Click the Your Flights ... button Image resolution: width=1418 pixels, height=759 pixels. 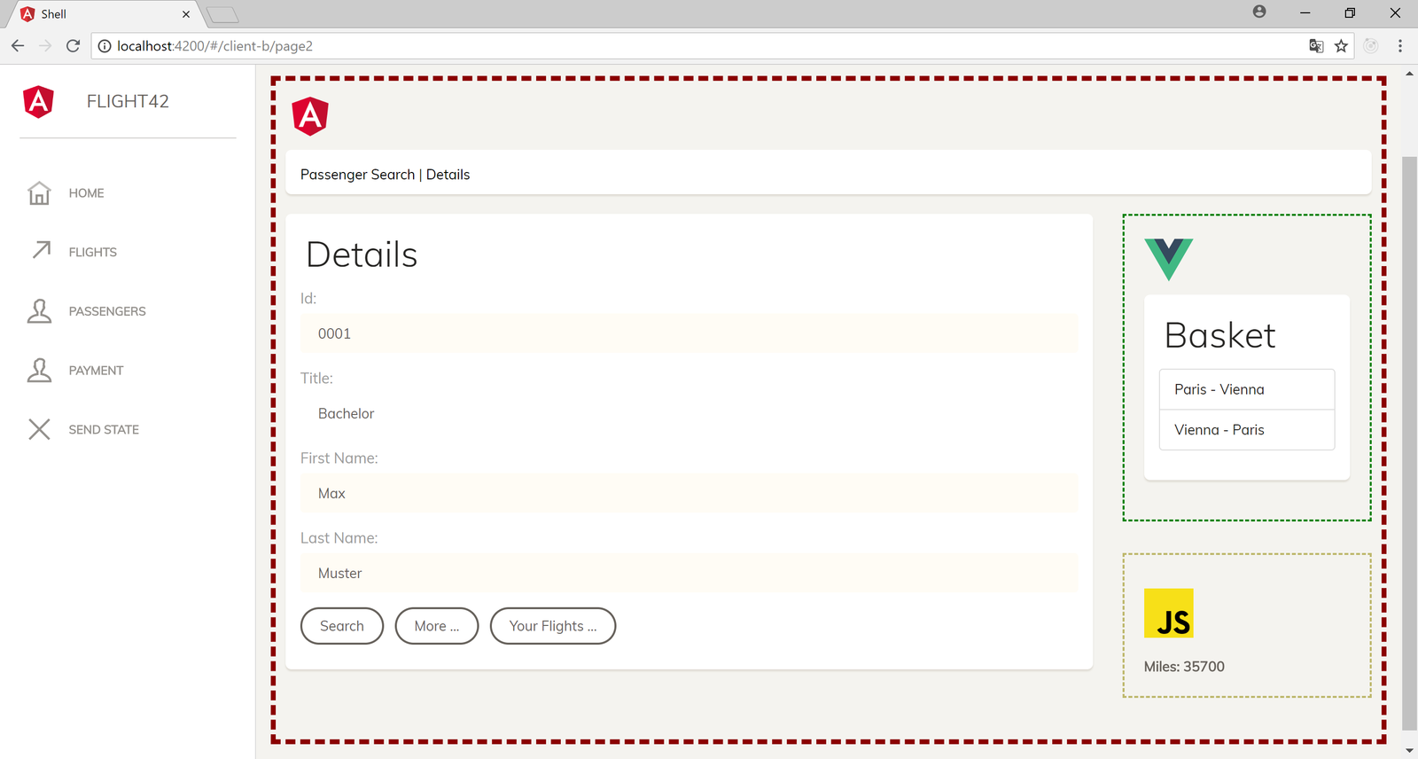[553, 626]
